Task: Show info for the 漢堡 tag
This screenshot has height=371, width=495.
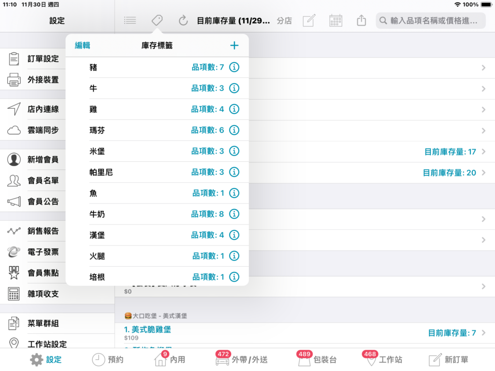Action: pyautogui.click(x=234, y=235)
